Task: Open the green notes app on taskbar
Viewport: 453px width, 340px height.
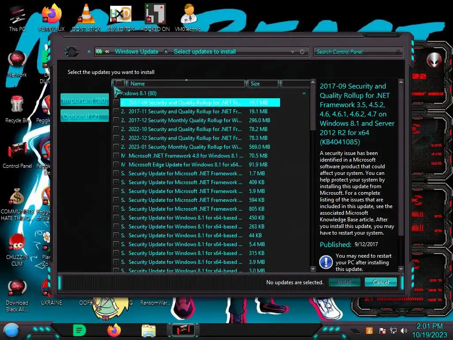Action: click(x=80, y=330)
